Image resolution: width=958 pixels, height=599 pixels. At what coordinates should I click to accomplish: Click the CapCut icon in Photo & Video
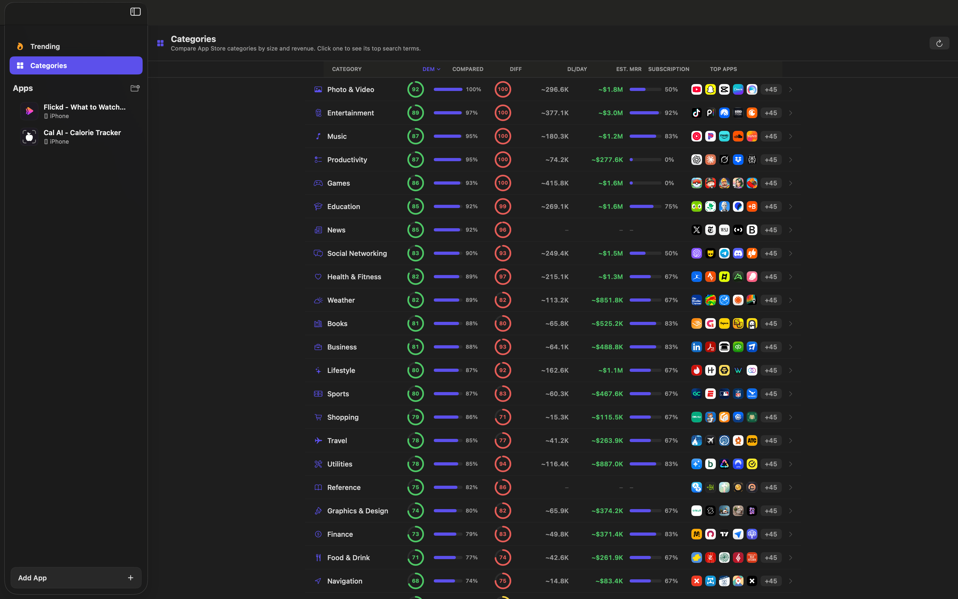(724, 90)
